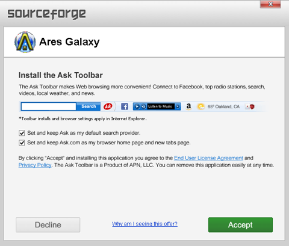Click the weather sun icon for Oakland

click(x=201, y=106)
